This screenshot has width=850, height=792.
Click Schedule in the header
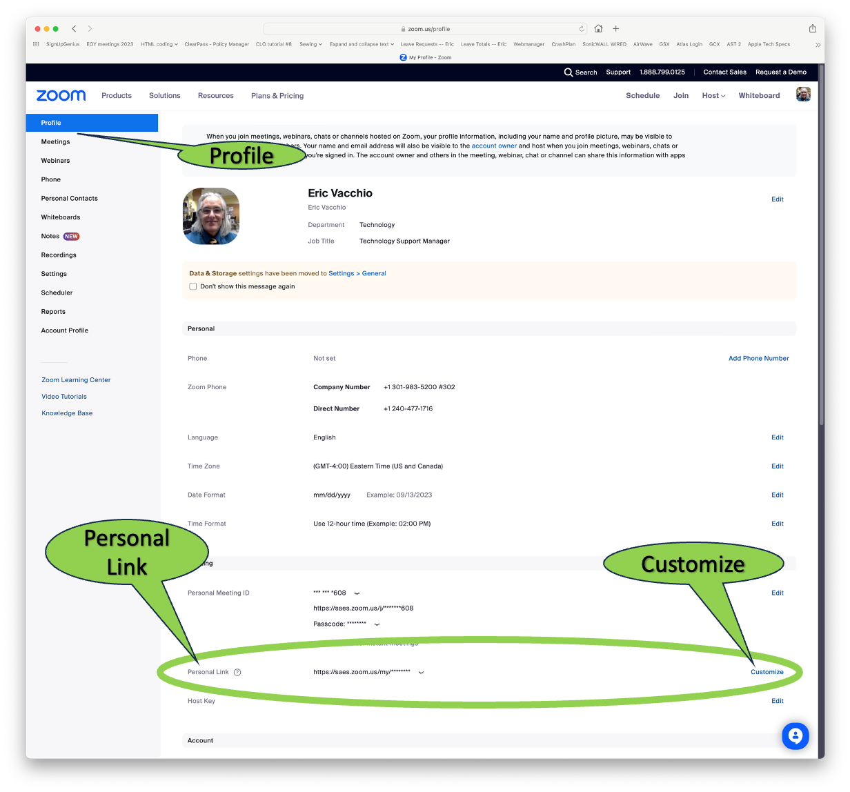643,96
